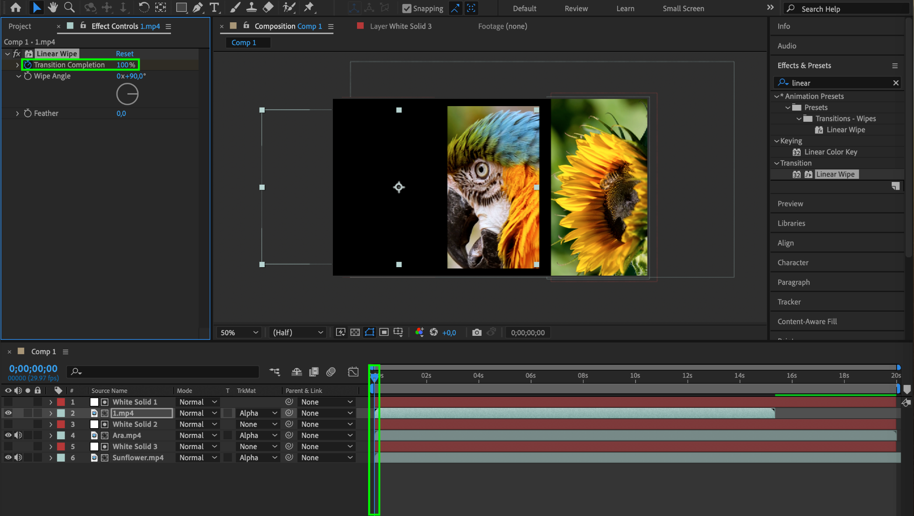Viewport: 914px width, 516px height.
Task: Toggle transparency grid in viewer
Action: [x=355, y=332]
